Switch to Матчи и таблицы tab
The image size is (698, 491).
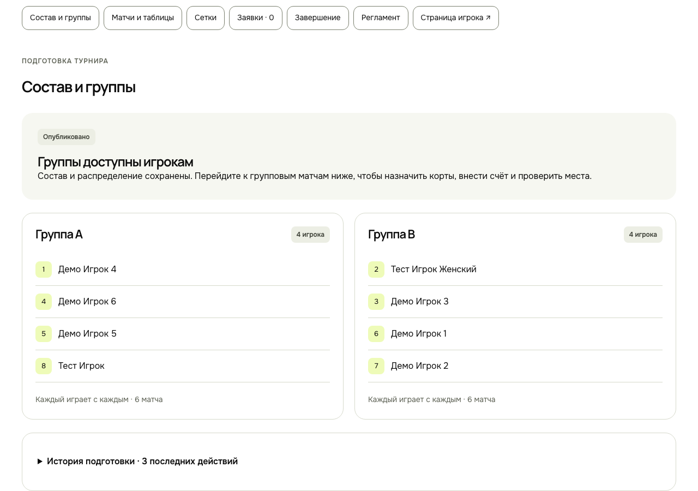point(143,18)
